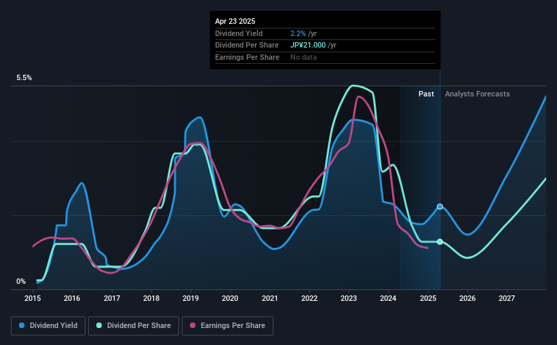Click the 2015 x-axis label

(x=33, y=298)
